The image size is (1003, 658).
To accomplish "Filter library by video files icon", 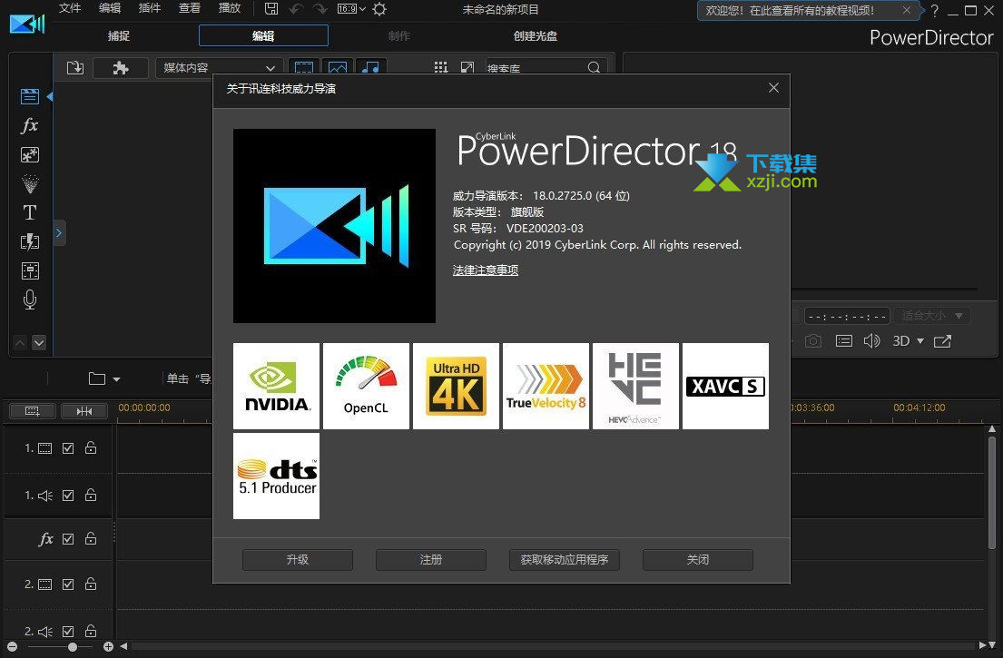I will [304, 67].
